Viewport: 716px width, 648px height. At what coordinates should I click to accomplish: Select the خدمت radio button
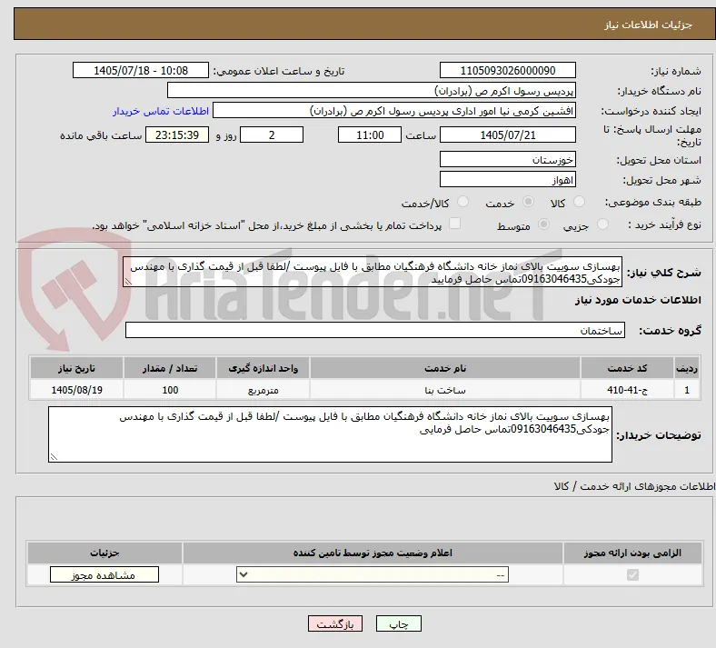[528, 202]
